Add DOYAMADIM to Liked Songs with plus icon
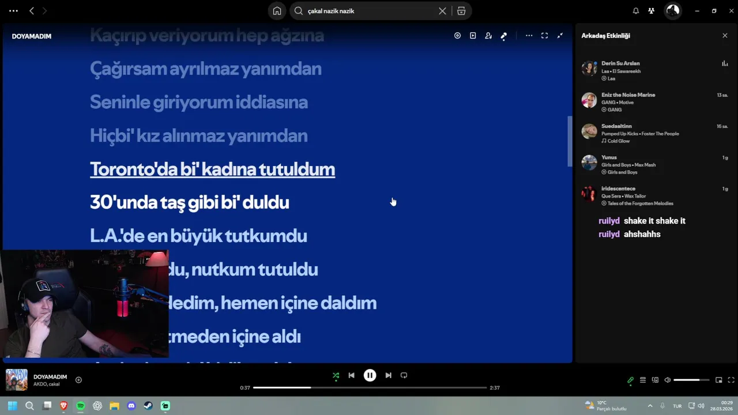The height and width of the screenshot is (415, 738). (x=78, y=380)
